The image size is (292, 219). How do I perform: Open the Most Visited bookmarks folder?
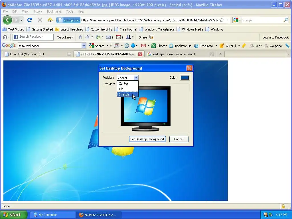click(13, 29)
